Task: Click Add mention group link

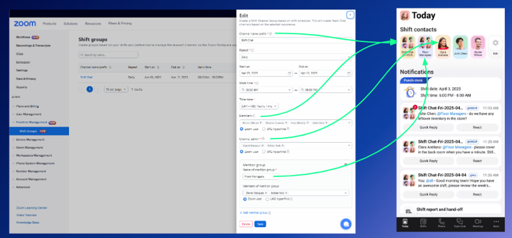Action: 253,213
